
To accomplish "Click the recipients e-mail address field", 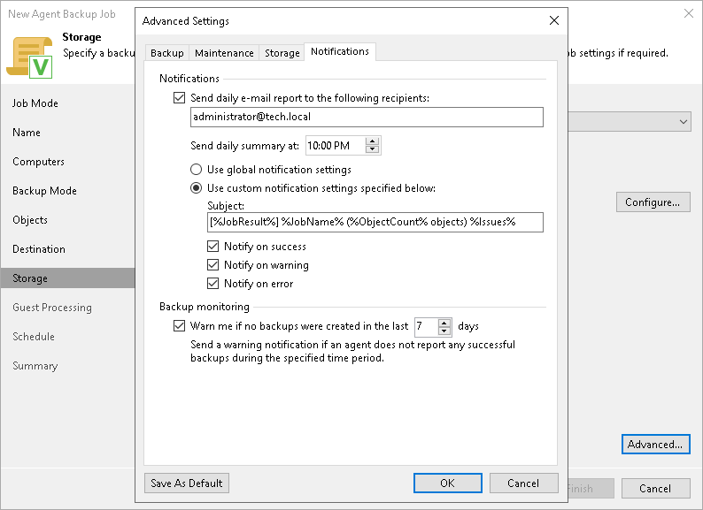I will point(367,117).
